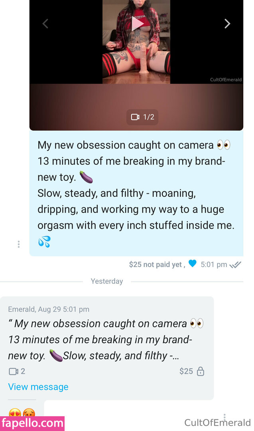
Task: Like the message with the heart icon
Action: (193, 263)
